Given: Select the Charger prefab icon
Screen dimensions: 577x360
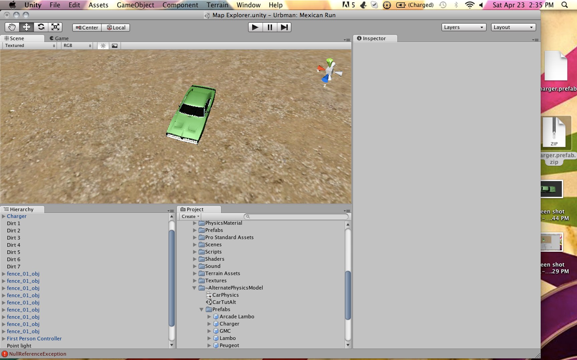Looking at the screenshot, I should 216,324.
